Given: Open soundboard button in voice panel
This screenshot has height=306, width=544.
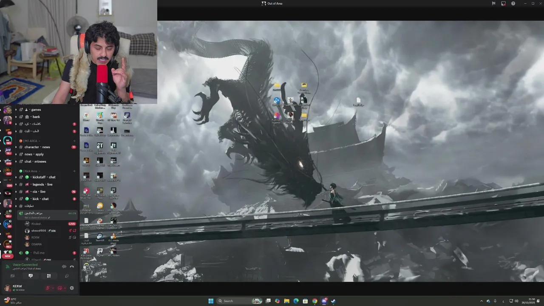Looking at the screenshot, I should [67, 276].
